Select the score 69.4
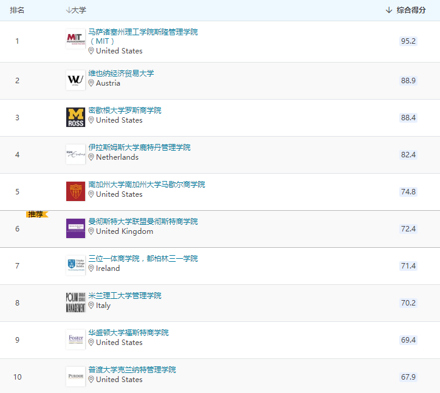The height and width of the screenshot is (393, 440). [x=408, y=340]
